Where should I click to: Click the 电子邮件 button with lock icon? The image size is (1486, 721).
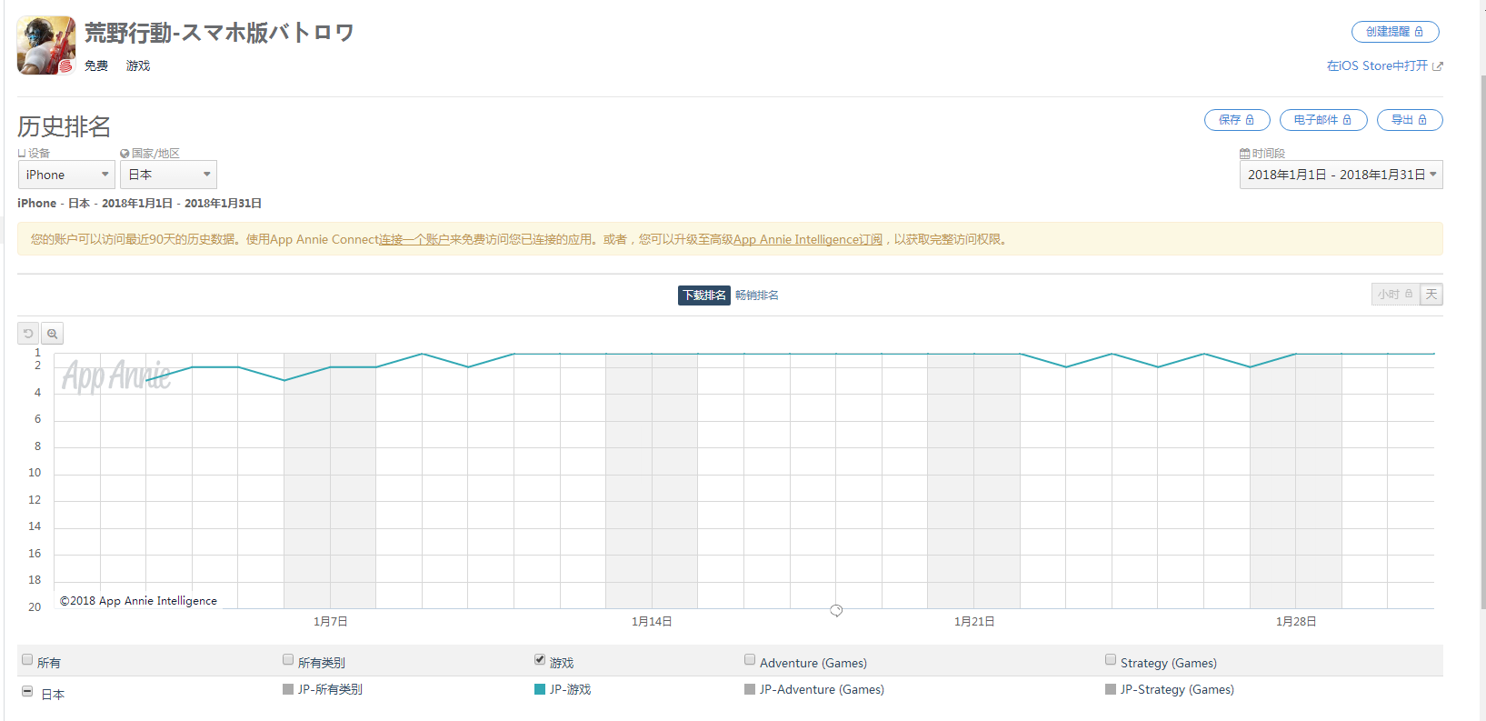1322,120
